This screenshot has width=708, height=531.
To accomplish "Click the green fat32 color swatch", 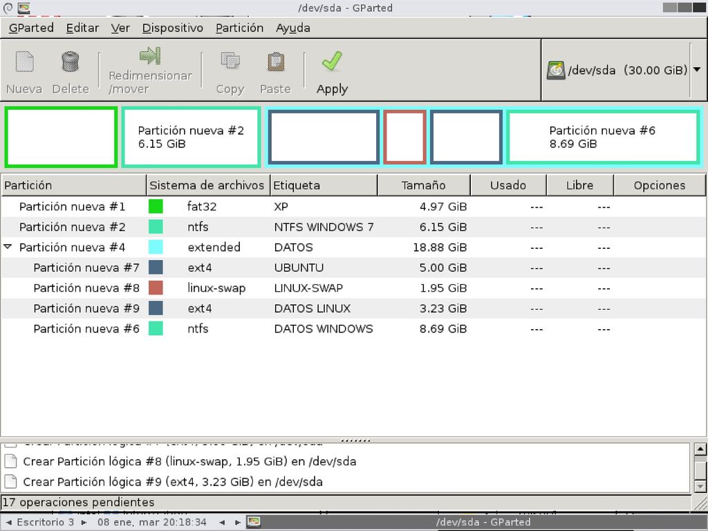I will coord(156,206).
